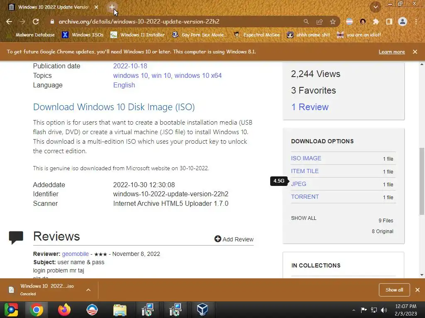The width and height of the screenshot is (425, 318).
Task: Open Windows ISOs bookmark
Action: point(83,35)
